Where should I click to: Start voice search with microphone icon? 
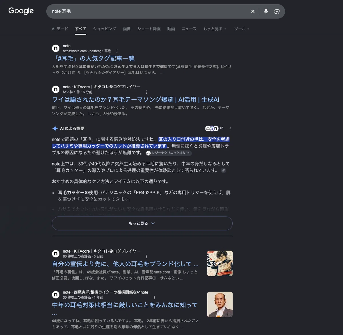click(266, 11)
